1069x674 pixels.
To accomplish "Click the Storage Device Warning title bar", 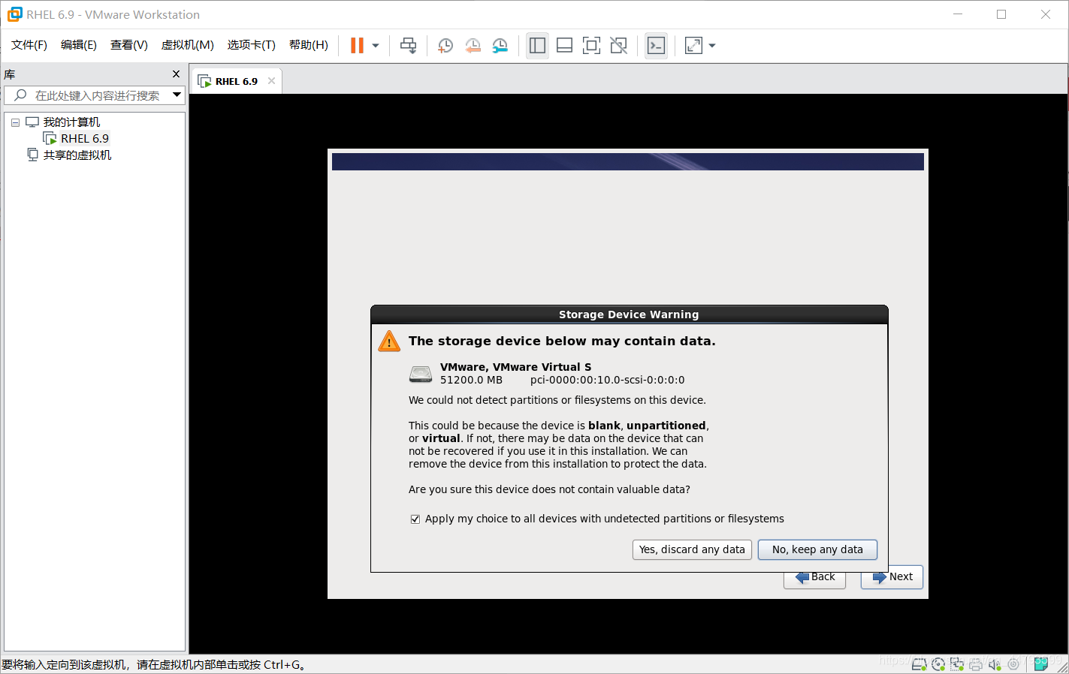I will [x=629, y=314].
